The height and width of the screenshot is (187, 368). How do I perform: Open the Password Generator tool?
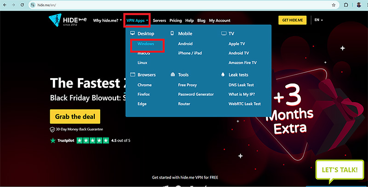click(x=196, y=94)
